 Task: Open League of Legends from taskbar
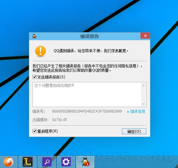point(28,162)
